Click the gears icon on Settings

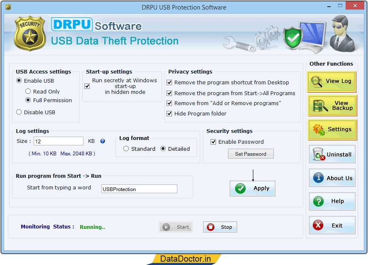pos(319,130)
